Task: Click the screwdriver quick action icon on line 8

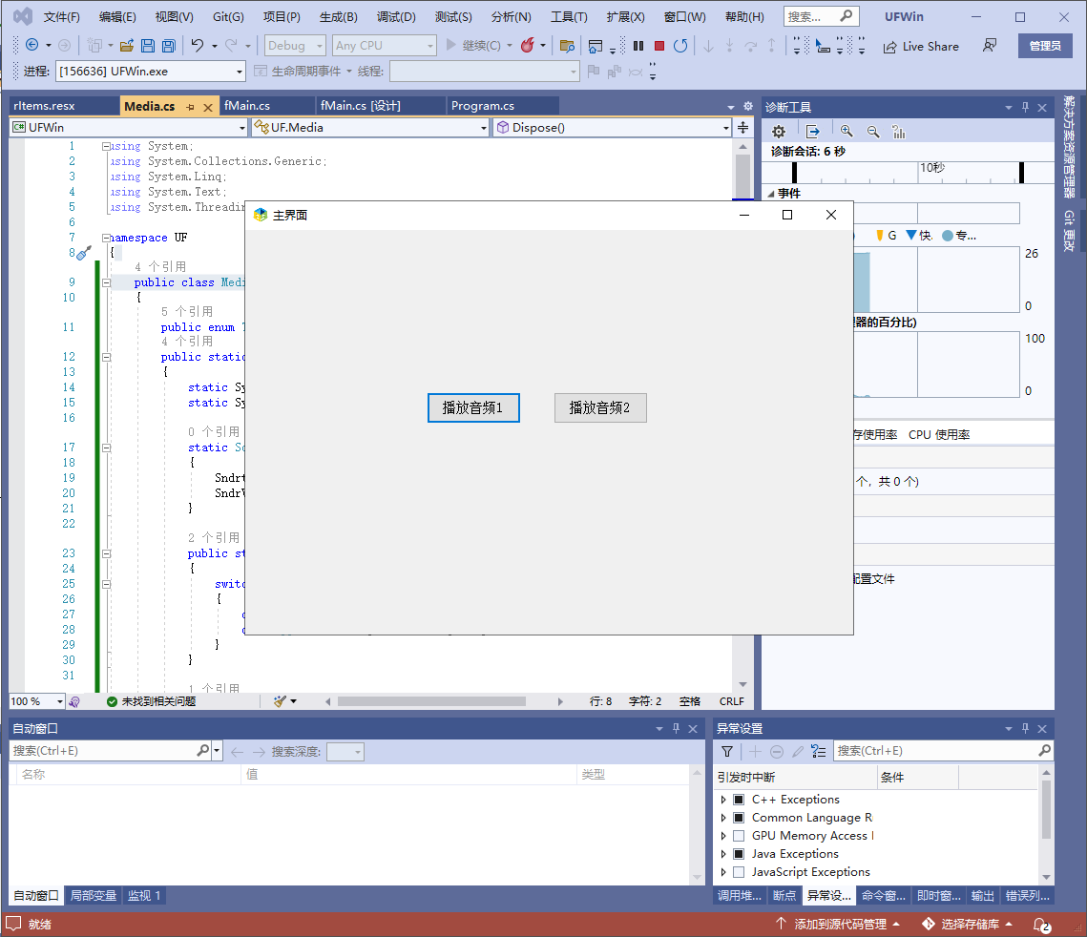Action: 84,253
